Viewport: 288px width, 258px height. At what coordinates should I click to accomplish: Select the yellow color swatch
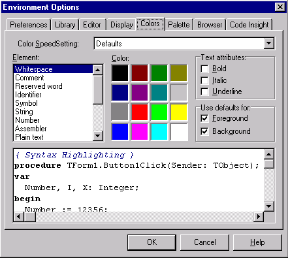[179, 112]
